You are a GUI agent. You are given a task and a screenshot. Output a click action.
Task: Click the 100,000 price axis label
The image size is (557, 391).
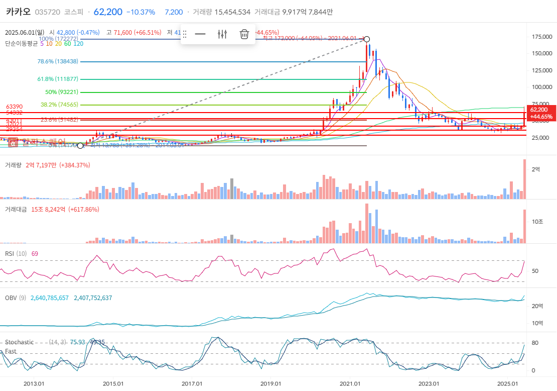pyautogui.click(x=542, y=87)
